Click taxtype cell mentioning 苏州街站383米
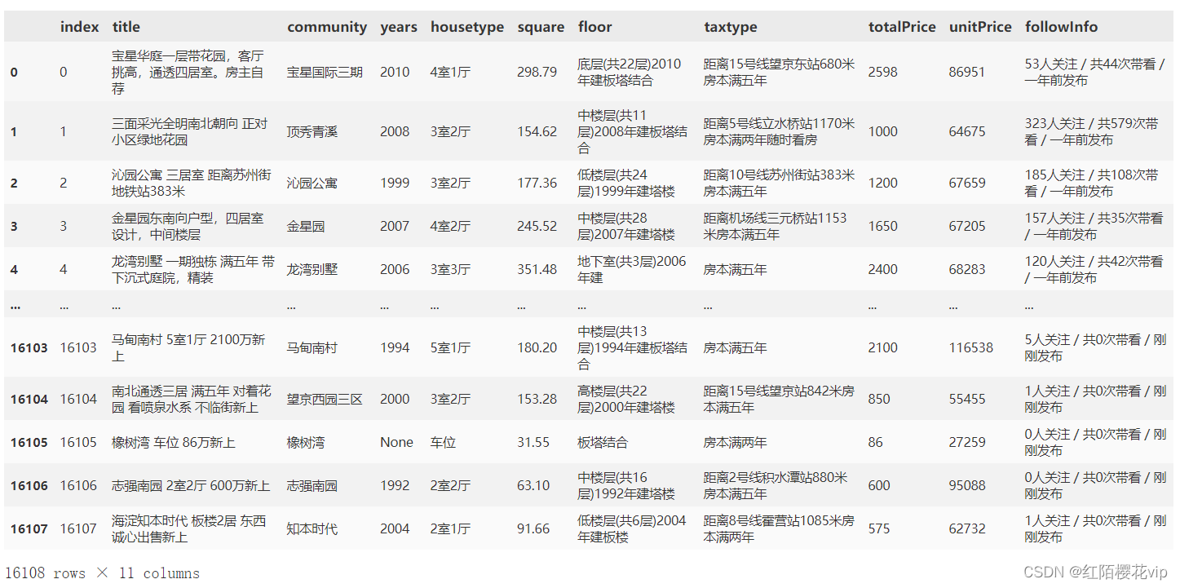Screen dimensions: 1180x588 click(780, 183)
